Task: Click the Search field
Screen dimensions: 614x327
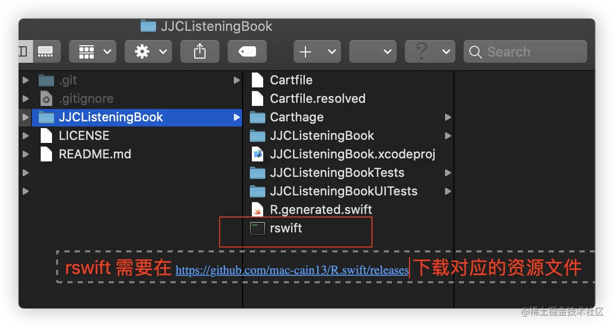Action: [525, 51]
